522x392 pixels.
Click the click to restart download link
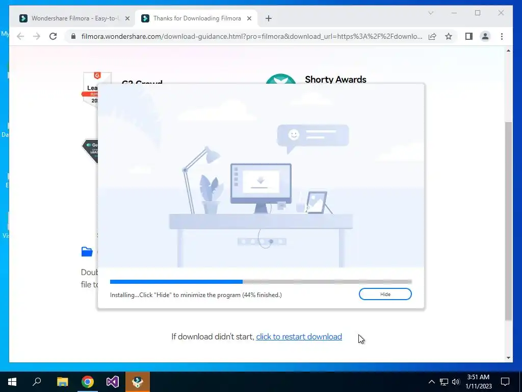pyautogui.click(x=299, y=337)
